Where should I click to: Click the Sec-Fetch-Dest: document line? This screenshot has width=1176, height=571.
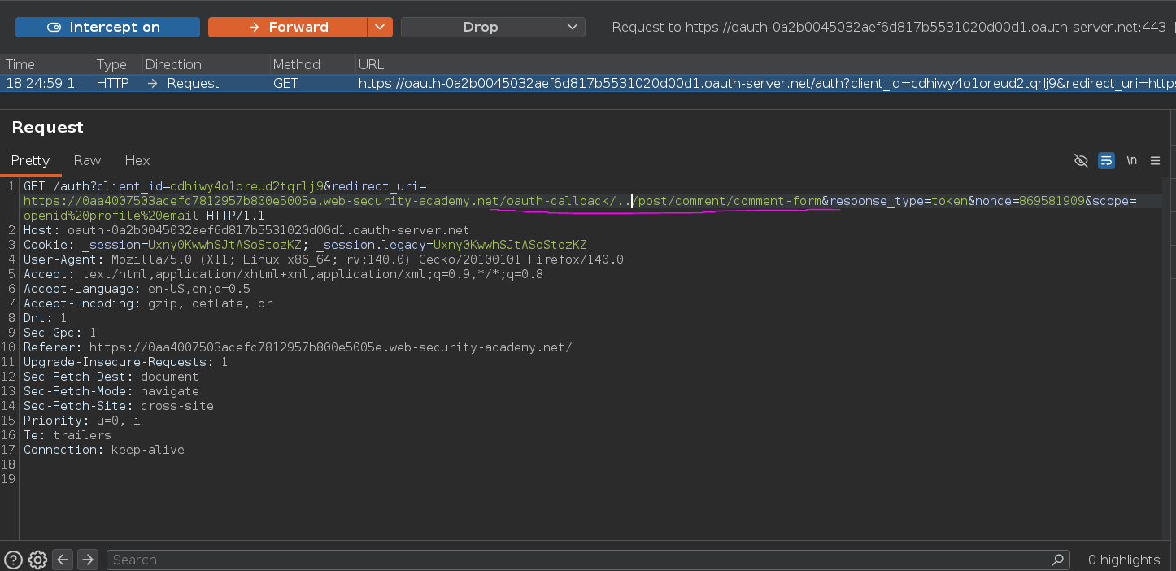pos(111,377)
